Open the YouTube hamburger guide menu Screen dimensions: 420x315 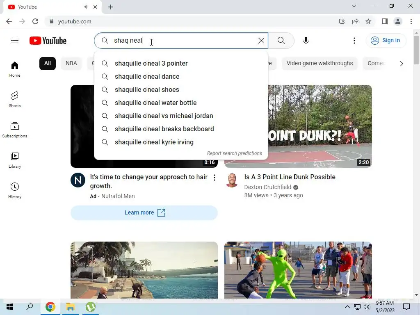(15, 41)
